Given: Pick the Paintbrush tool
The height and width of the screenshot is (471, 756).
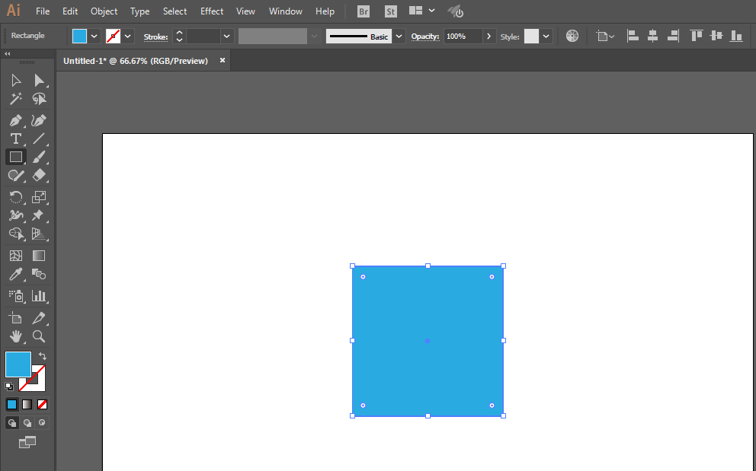Looking at the screenshot, I should pos(39,157).
